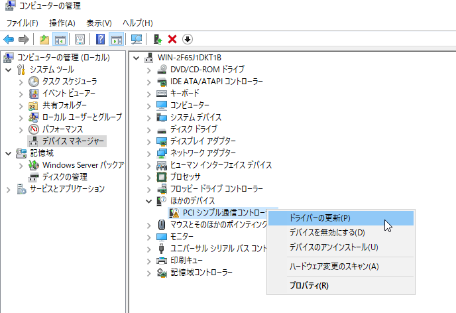Select the フロッピー ドライブ コントローラー row
Viewport: 456px width, 313px height.
click(216, 189)
